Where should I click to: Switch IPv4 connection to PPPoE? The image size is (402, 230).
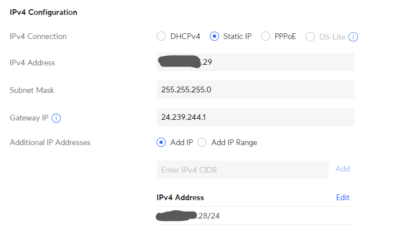[x=266, y=37]
